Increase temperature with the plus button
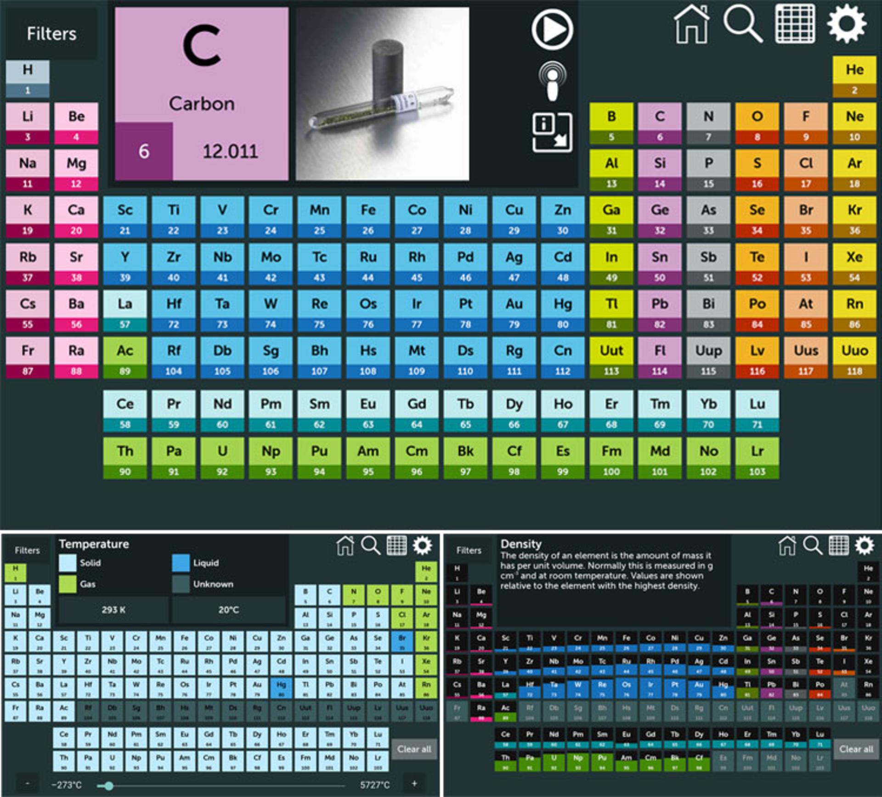This screenshot has width=882, height=797. tap(414, 784)
